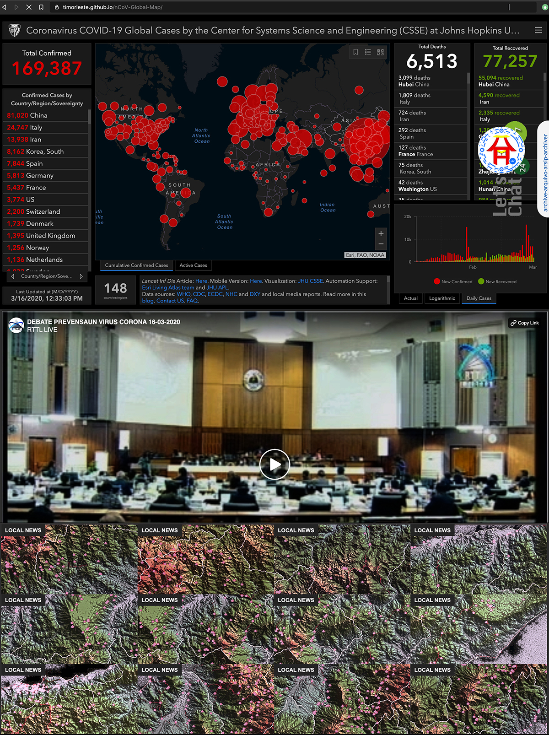
Task: Select Switzerland in country list
Action: point(45,211)
